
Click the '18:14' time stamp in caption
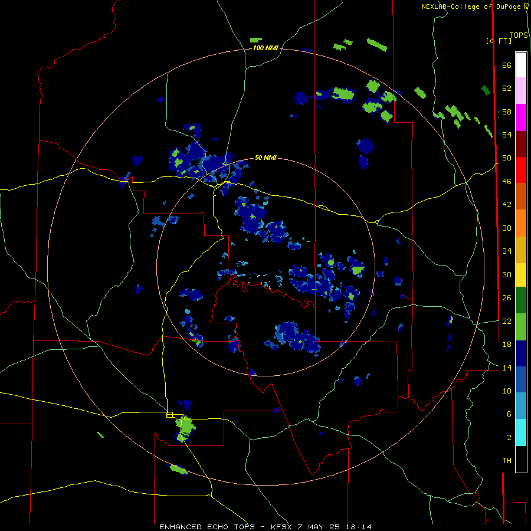coord(359,527)
